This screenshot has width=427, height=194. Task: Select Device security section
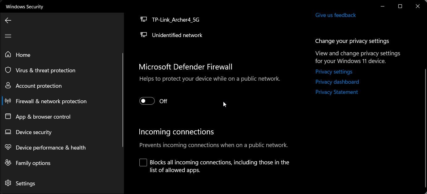pos(33,132)
